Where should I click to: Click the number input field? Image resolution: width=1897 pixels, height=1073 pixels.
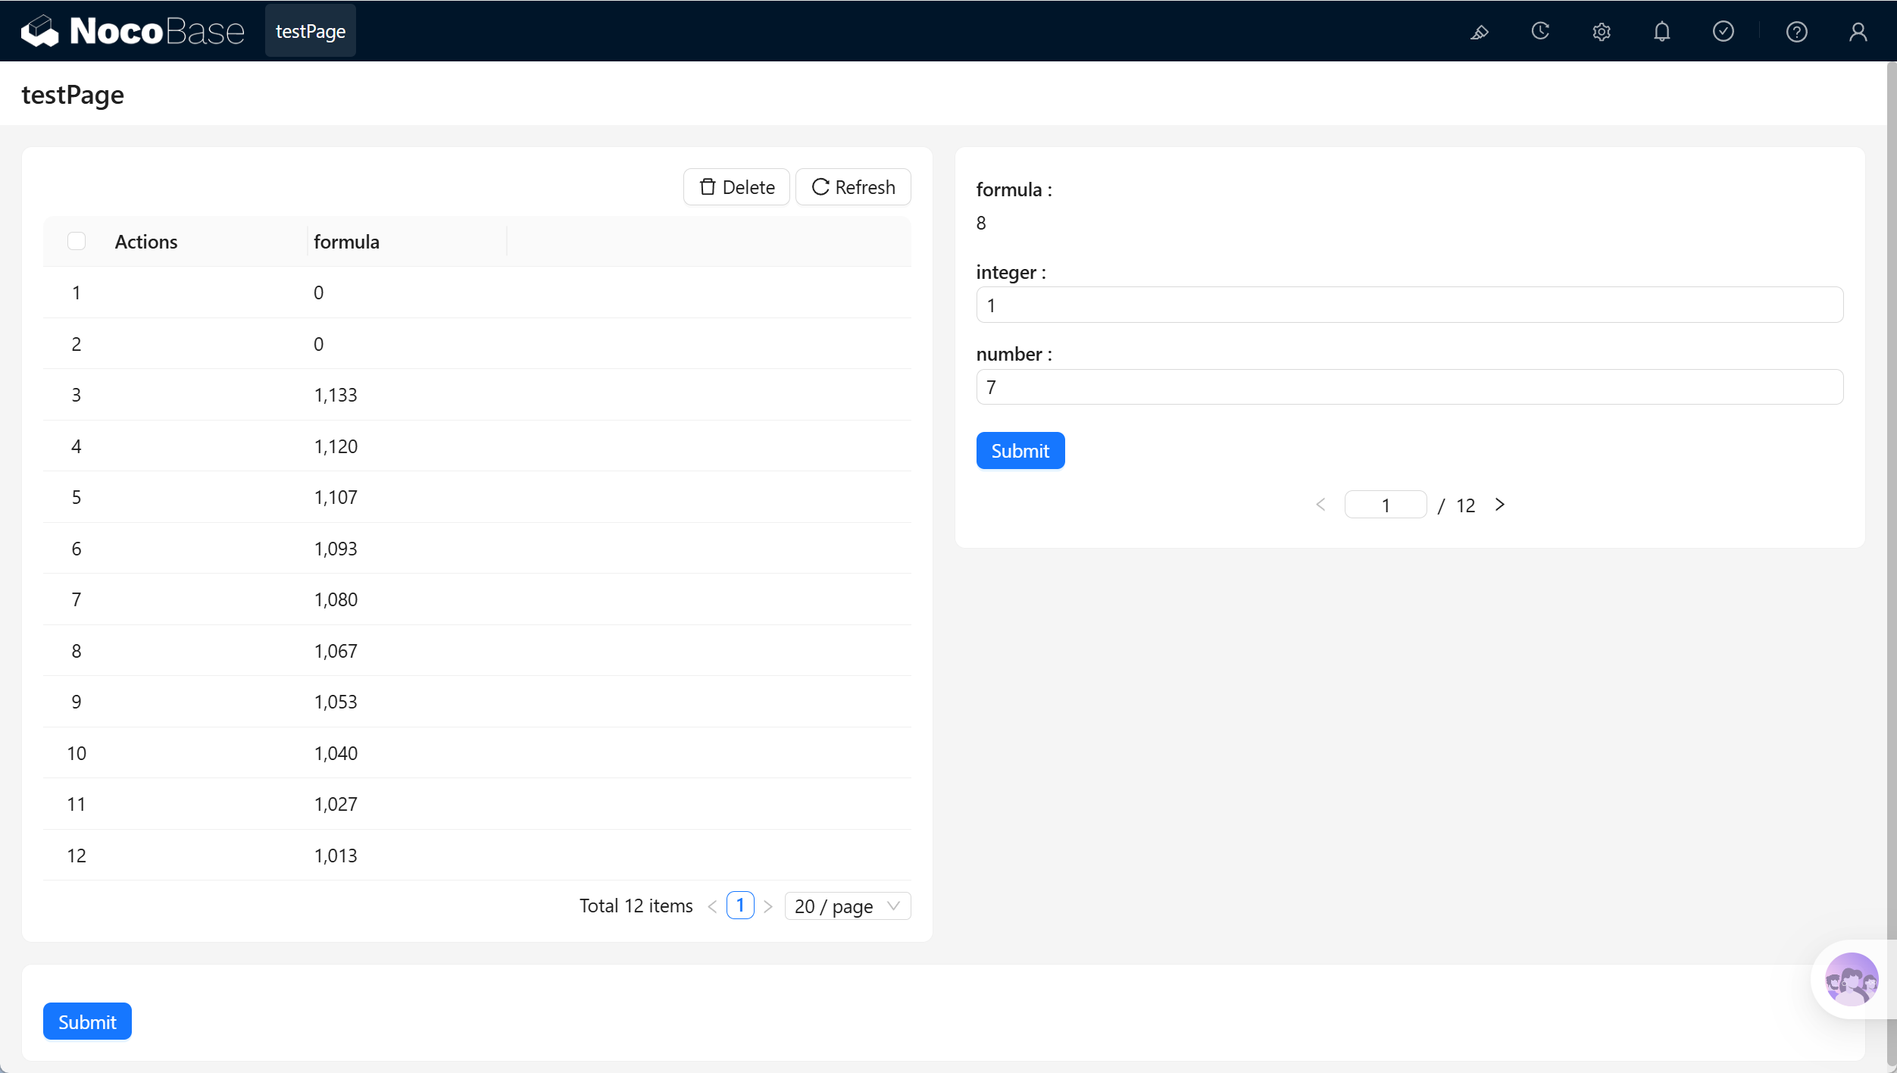click(x=1409, y=387)
